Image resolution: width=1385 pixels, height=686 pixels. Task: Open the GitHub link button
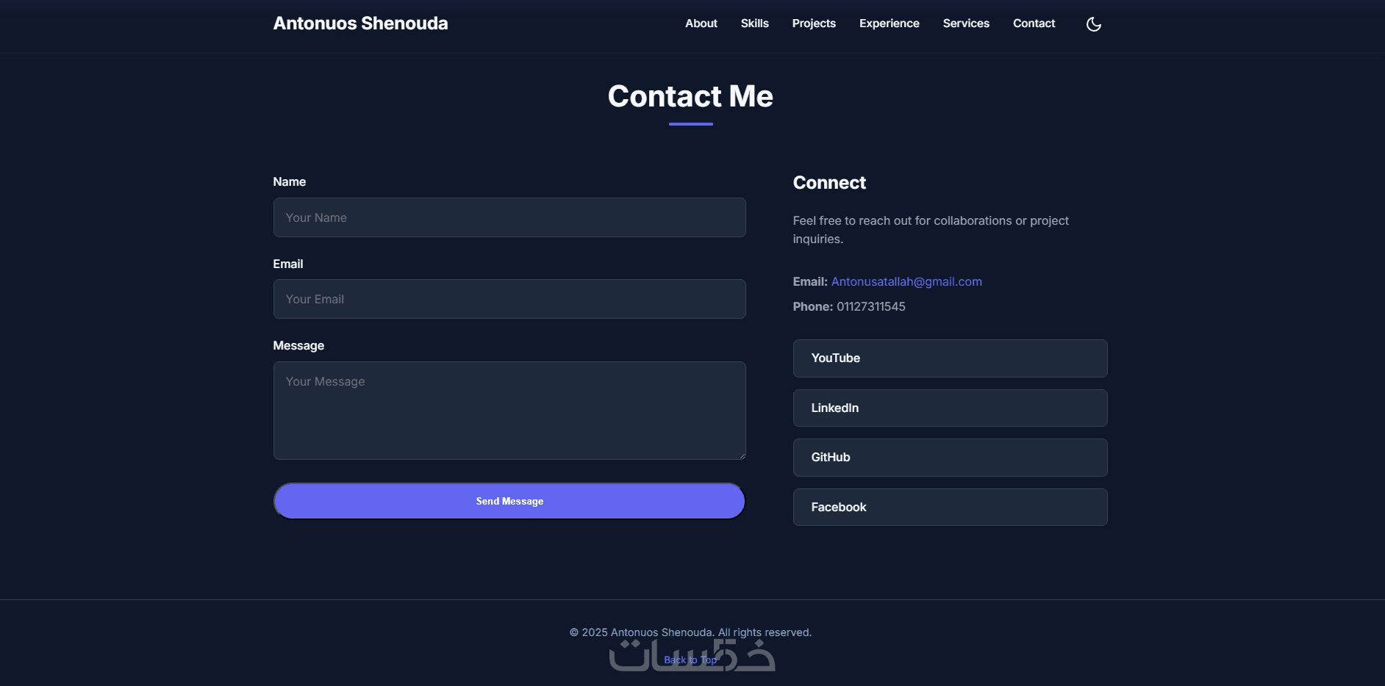950,458
